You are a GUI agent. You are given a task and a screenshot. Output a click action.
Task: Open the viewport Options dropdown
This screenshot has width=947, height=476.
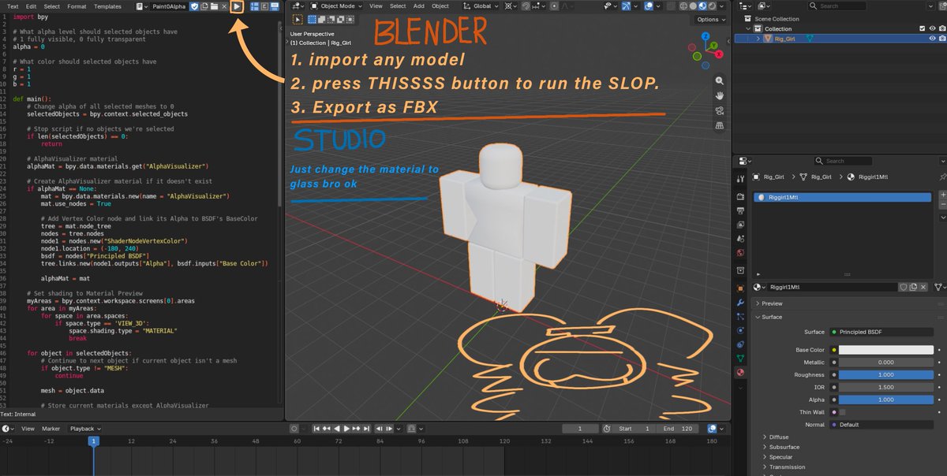pos(711,20)
